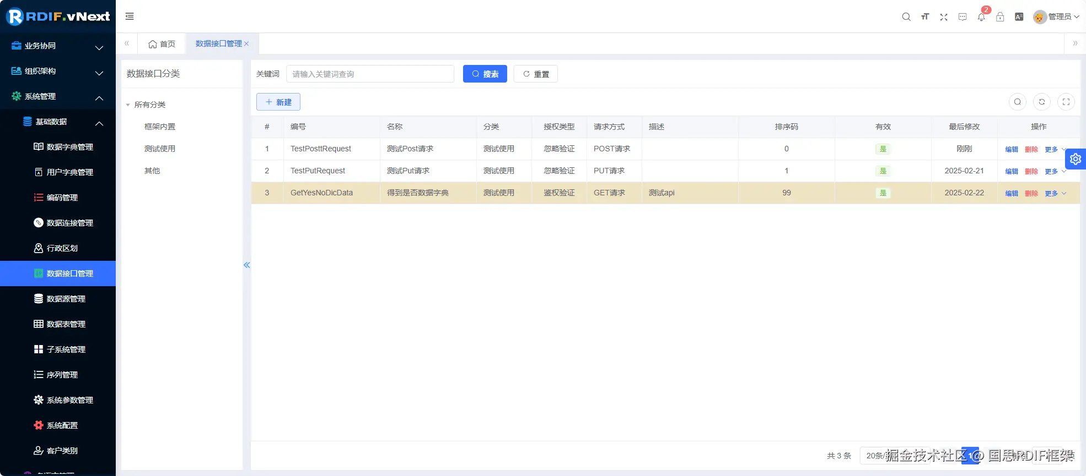The height and width of the screenshot is (476, 1086).
Task: Open 更多 menu for GetYesNoDicData row
Action: [1055, 193]
